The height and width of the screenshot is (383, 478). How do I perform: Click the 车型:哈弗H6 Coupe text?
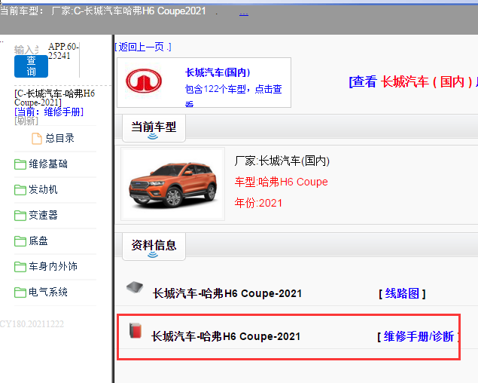(x=281, y=182)
